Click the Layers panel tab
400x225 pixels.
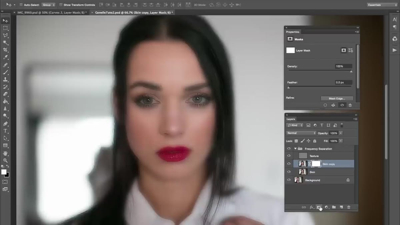pyautogui.click(x=291, y=119)
